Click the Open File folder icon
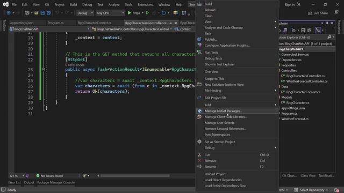 37,13
